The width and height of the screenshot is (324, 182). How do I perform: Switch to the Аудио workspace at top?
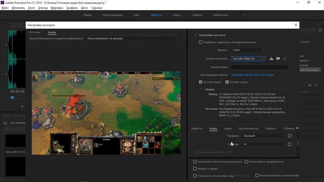click(x=177, y=15)
